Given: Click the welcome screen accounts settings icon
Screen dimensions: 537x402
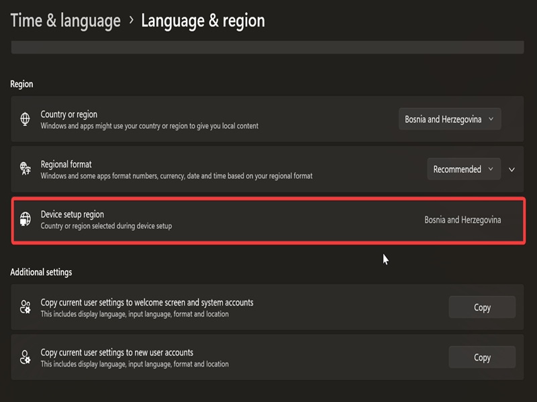Looking at the screenshot, I should (25, 307).
